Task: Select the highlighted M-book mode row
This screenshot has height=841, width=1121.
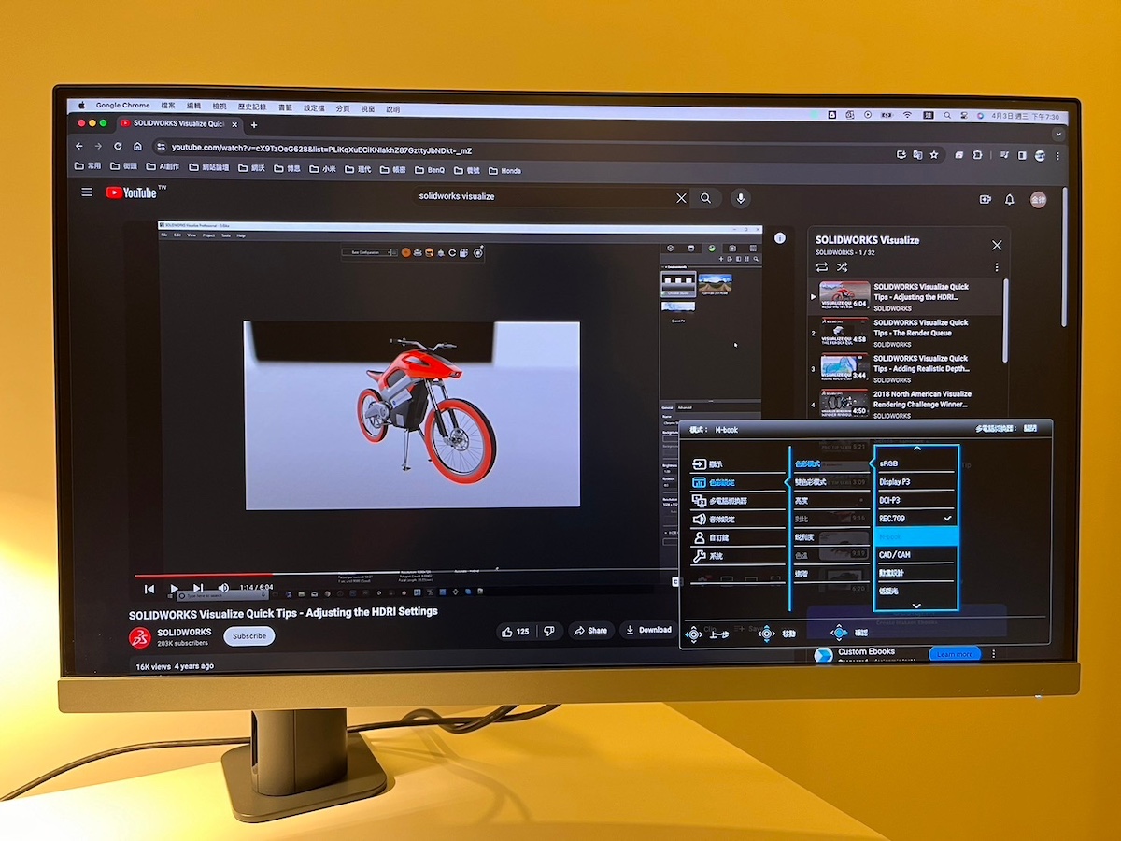Action: [x=915, y=536]
